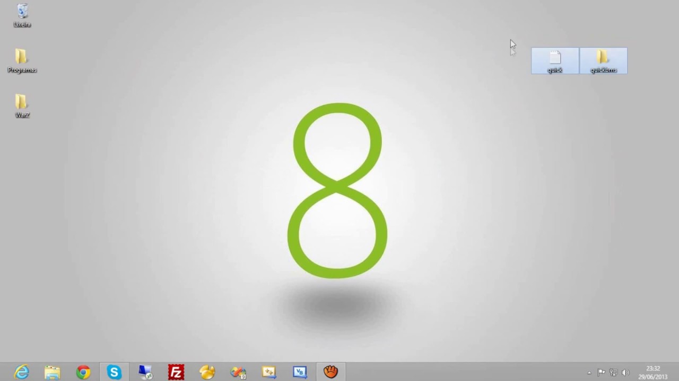Open the taskbar icon left of VirtualBox
This screenshot has height=381, width=679.
coord(269,372)
